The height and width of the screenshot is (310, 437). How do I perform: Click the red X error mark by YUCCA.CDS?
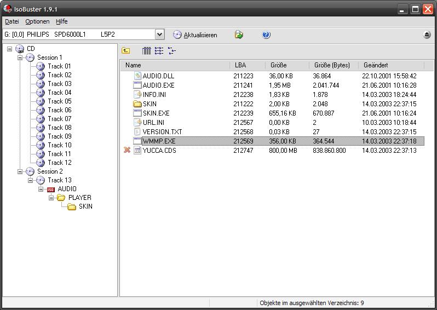[x=127, y=151]
